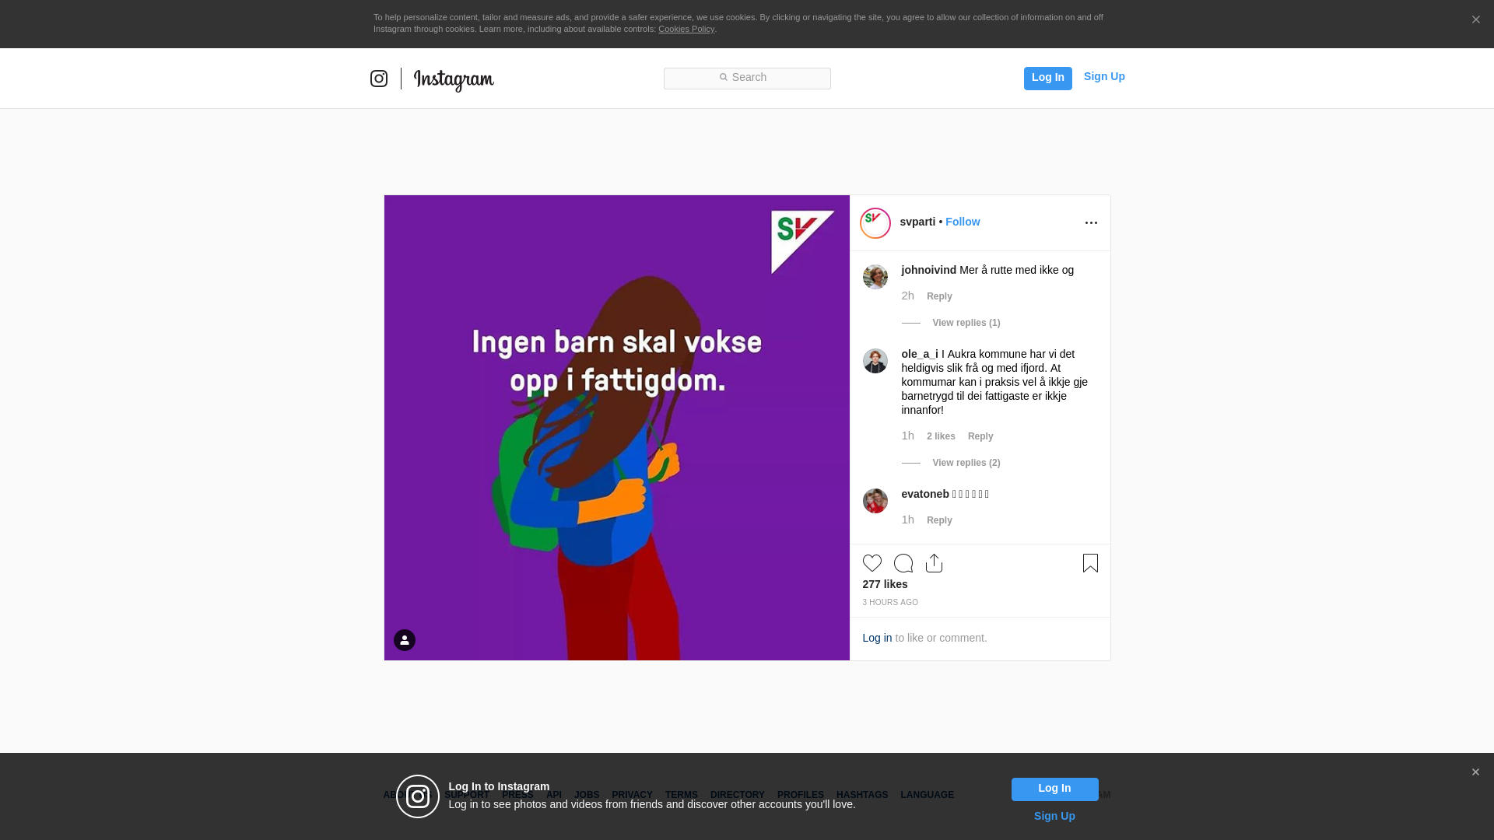Screen dimensions: 1494x840
Task: Open ole_a_i's profile picture
Action: (x=875, y=361)
